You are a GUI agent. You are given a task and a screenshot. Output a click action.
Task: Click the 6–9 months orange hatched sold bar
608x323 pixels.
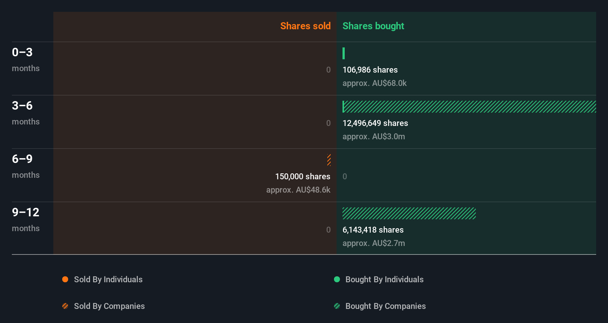click(329, 160)
